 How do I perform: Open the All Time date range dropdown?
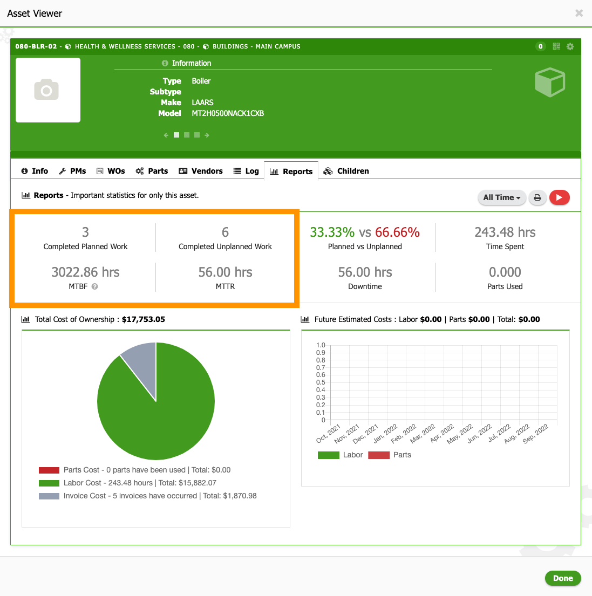tap(501, 197)
